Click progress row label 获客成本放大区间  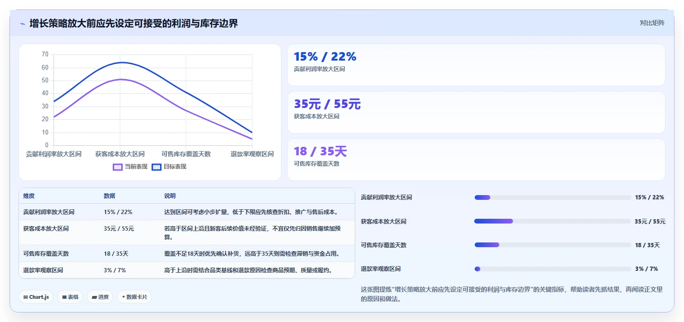point(384,221)
